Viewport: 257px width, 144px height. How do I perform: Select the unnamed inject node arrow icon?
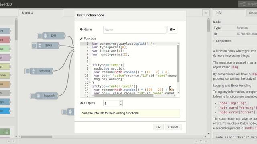pyautogui.click(x=71, y=112)
